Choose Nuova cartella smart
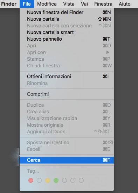The height and width of the screenshot is (193, 138). 67,32
